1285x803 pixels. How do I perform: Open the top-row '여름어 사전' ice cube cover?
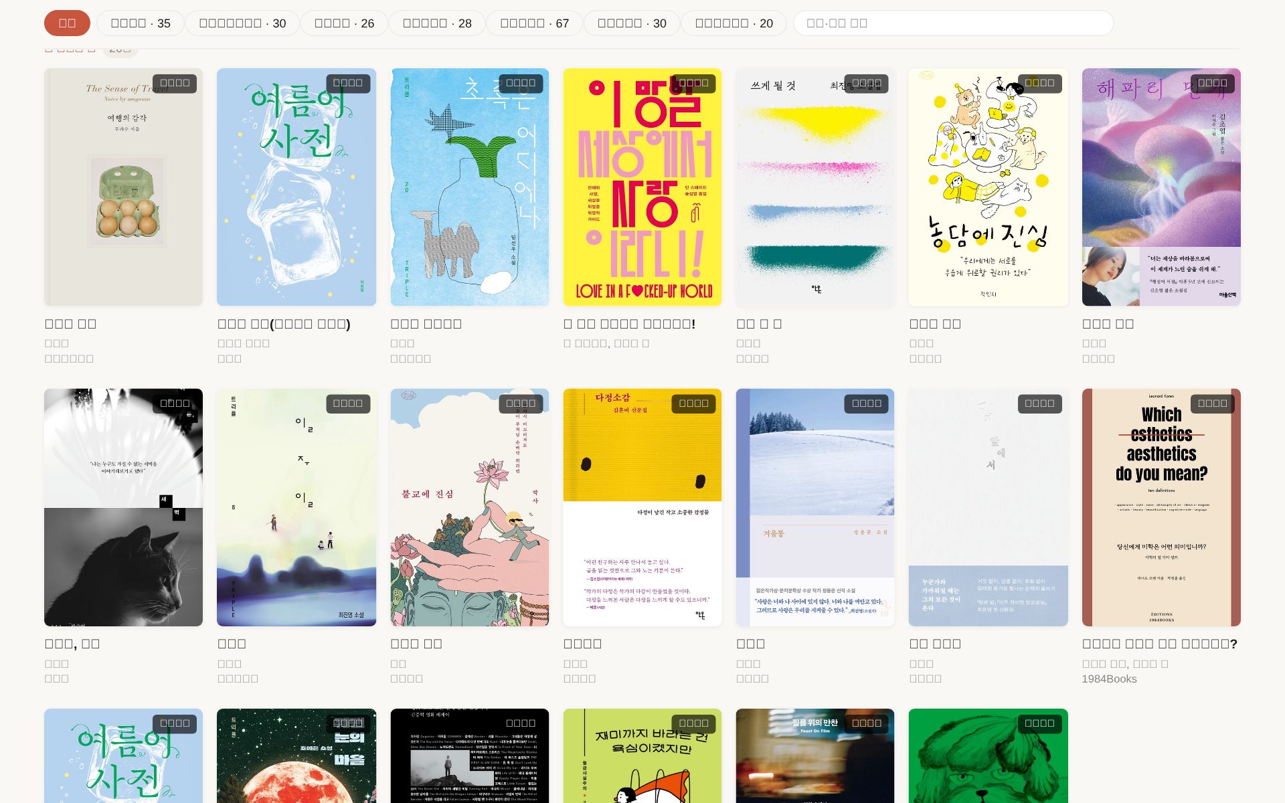296,187
